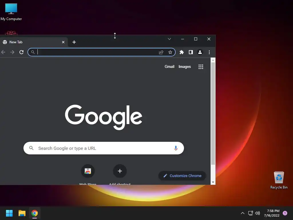The image size is (293, 220).
Task: Open File Explorer from the taskbar
Action: coord(22,213)
